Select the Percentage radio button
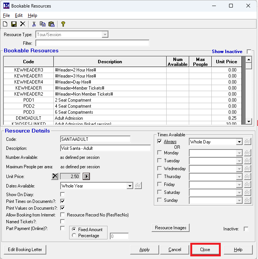The height and width of the screenshot is (259, 258). point(74,235)
